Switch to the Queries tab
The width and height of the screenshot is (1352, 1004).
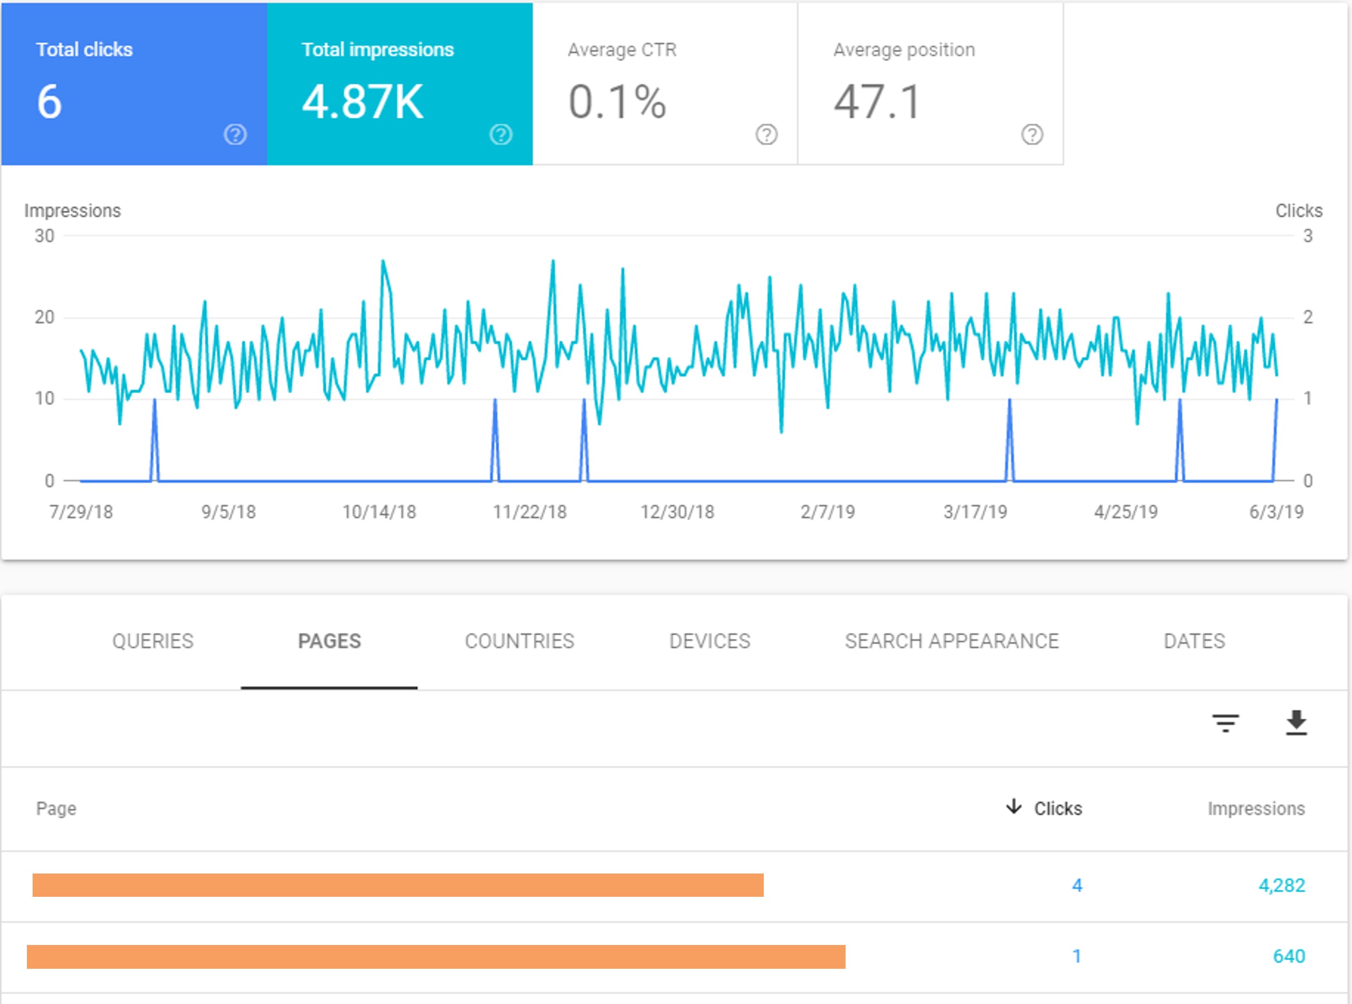pyautogui.click(x=153, y=641)
